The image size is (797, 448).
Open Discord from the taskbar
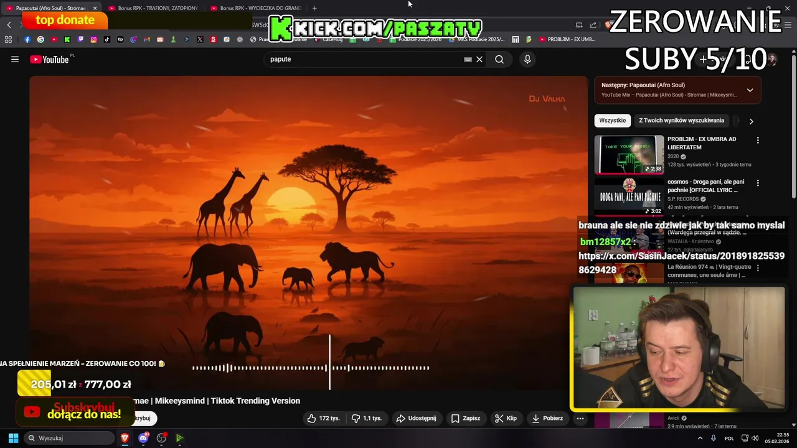pyautogui.click(x=143, y=438)
